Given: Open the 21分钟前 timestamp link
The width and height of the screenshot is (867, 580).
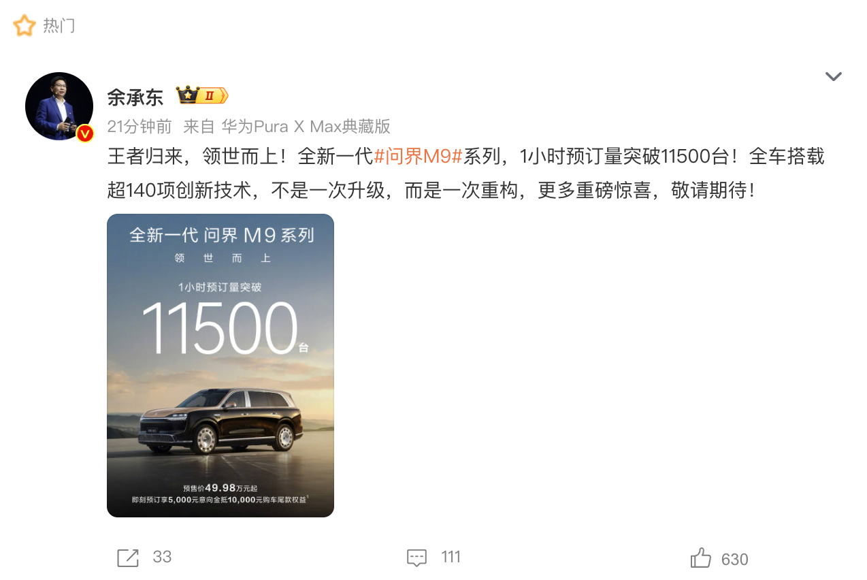Looking at the screenshot, I should (140, 126).
